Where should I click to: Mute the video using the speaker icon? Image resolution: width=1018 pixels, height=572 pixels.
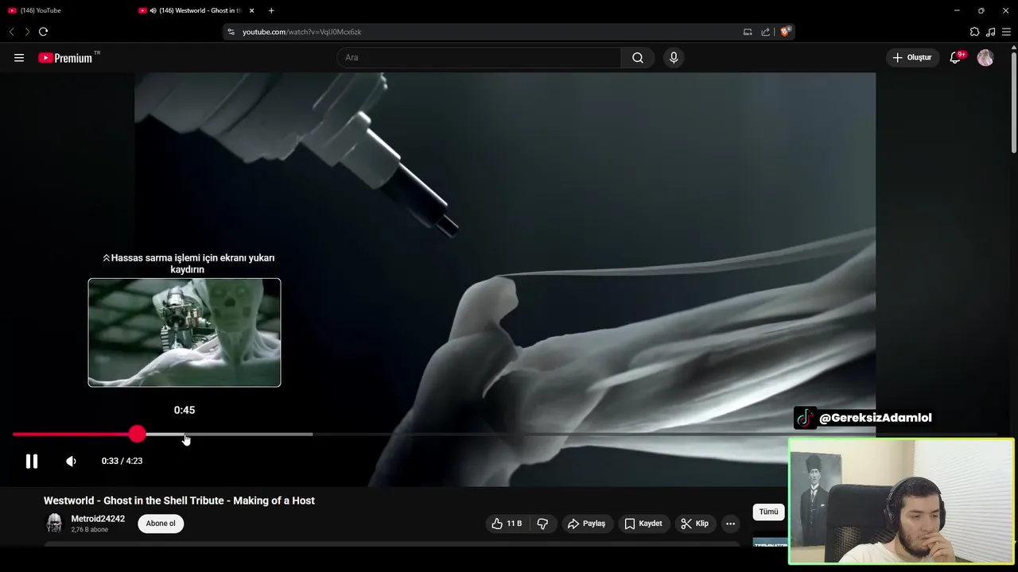coord(71,461)
